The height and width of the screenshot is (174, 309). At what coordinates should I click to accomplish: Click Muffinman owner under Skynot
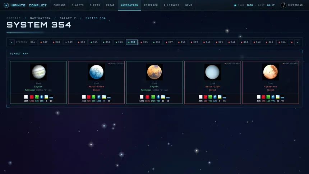pyautogui.click(x=30, y=90)
